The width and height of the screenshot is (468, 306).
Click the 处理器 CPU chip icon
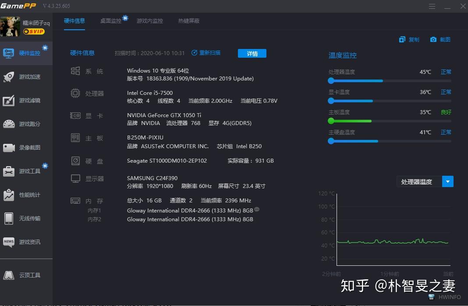tap(75, 93)
